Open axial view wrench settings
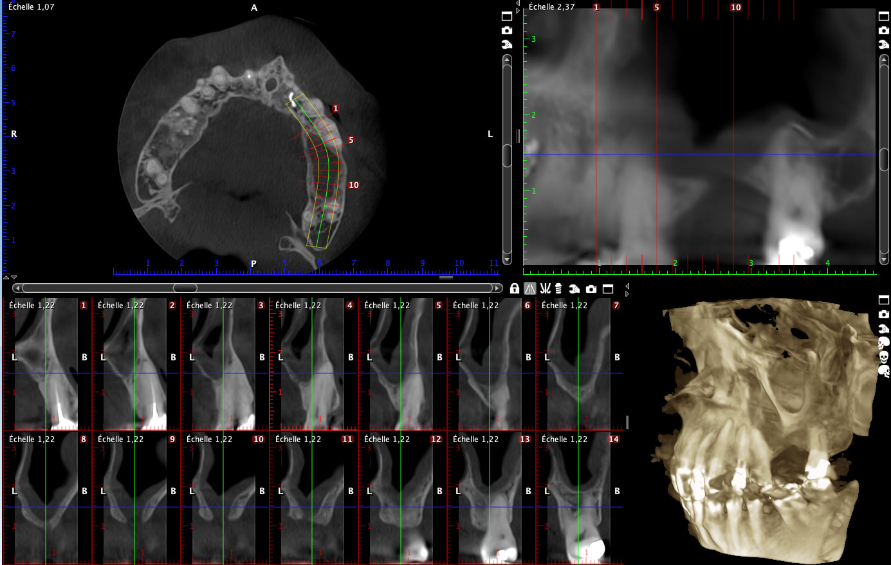Viewport: 891px width, 565px height. [507, 44]
